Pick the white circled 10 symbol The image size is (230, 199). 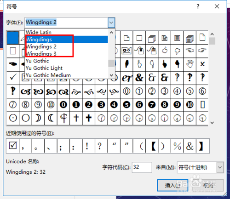pyautogui.click(x=51, y=105)
